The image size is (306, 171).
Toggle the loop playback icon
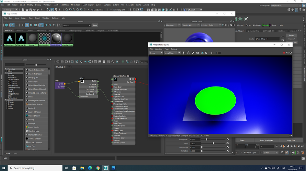pyautogui.click(x=282, y=153)
